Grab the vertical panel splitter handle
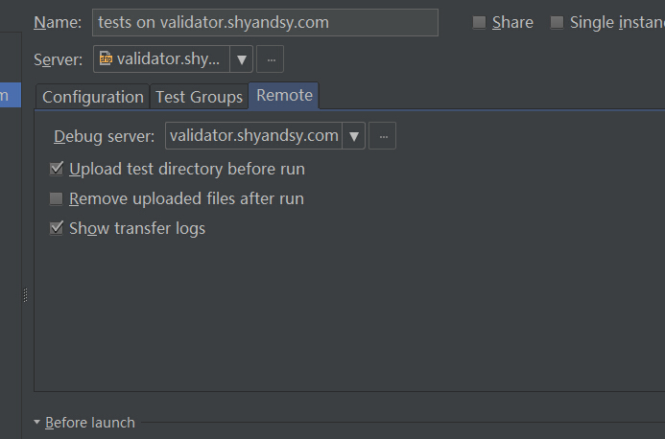This screenshot has height=439, width=665. pos(25,295)
